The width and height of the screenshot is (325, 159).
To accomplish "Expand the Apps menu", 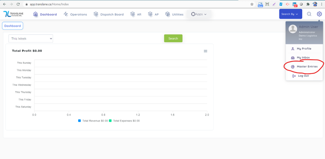I will point(199,14).
